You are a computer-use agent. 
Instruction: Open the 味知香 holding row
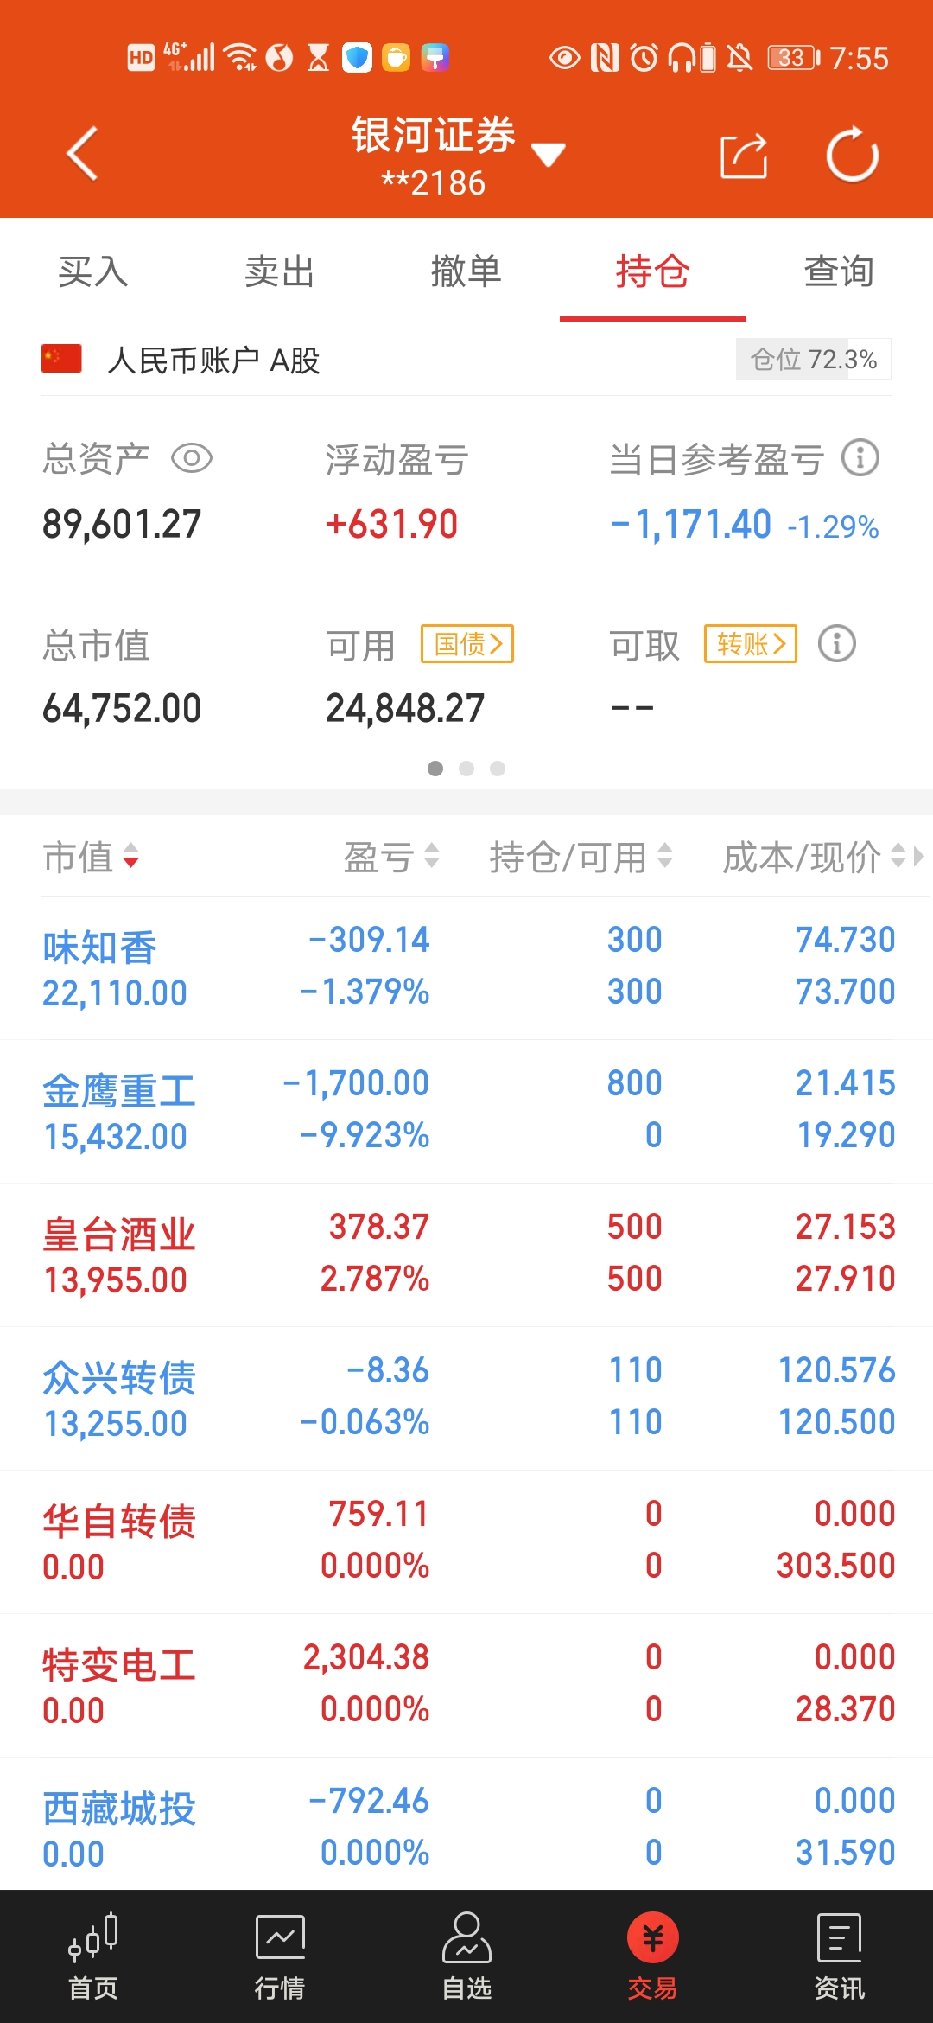466,967
